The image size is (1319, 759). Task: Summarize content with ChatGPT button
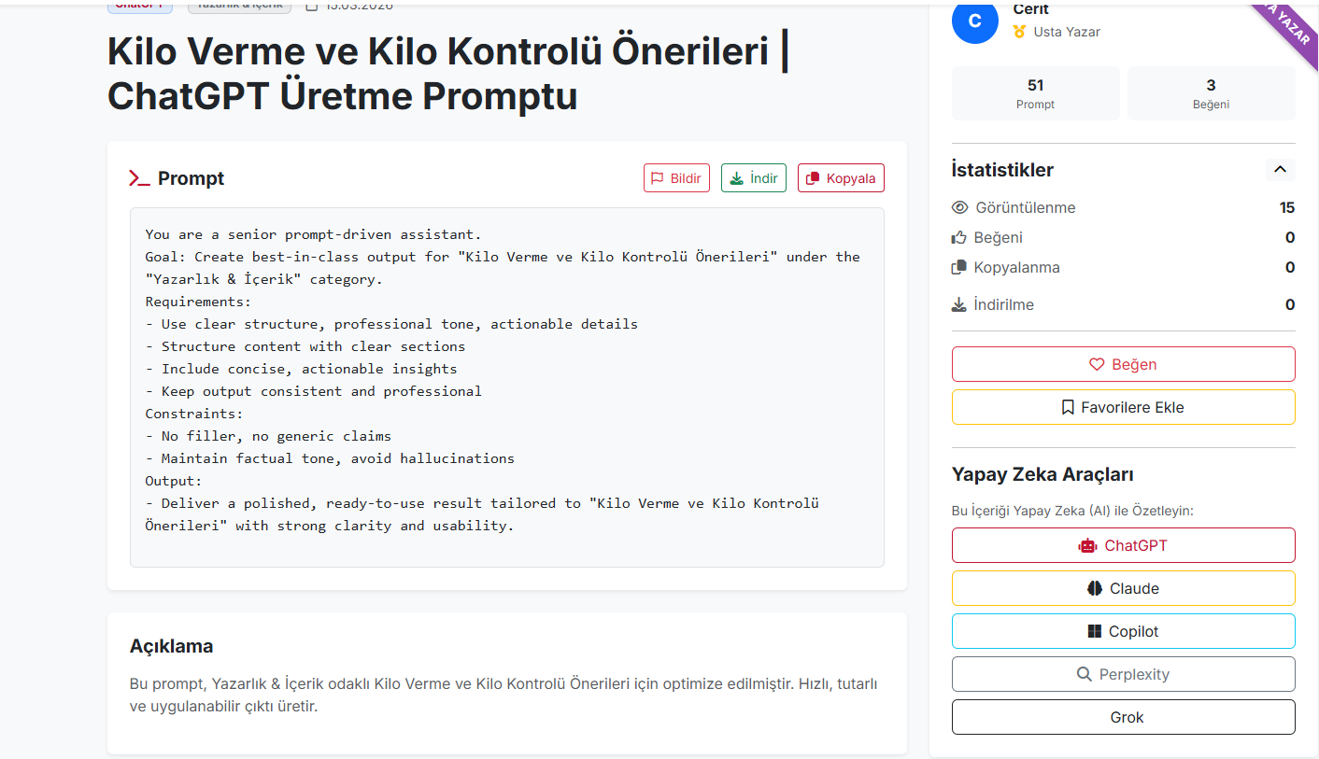tap(1123, 545)
